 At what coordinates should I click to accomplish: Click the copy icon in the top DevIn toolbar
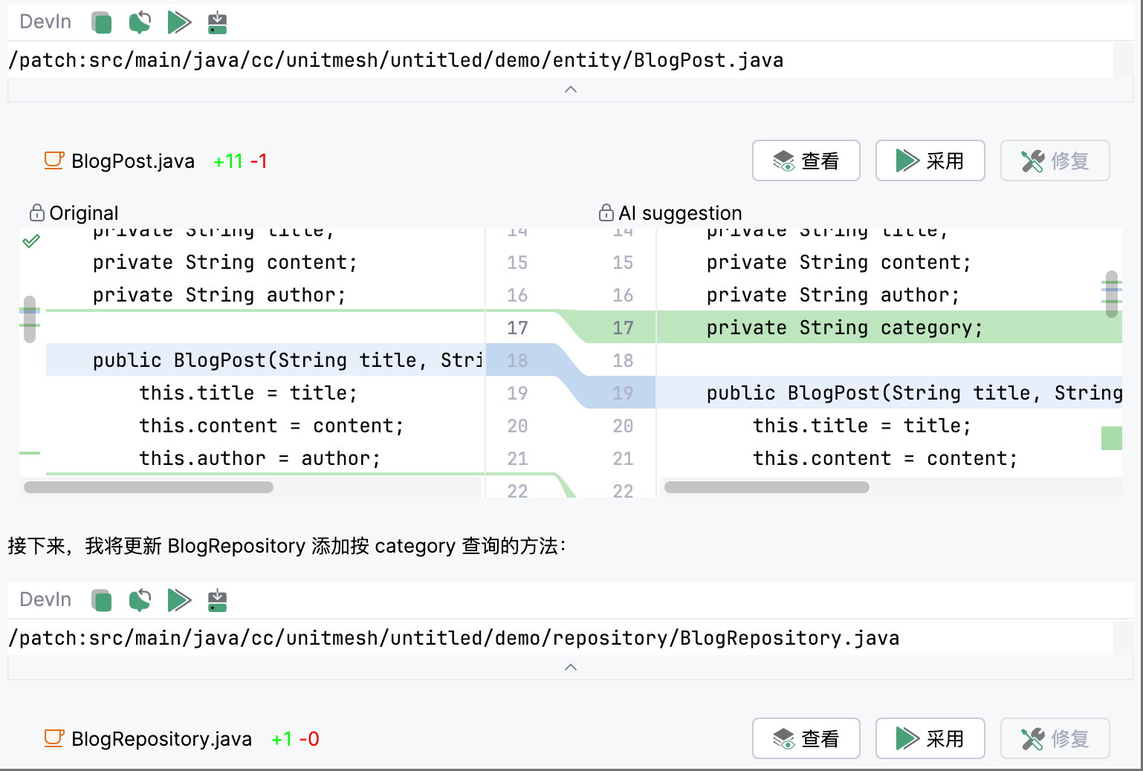point(102,22)
